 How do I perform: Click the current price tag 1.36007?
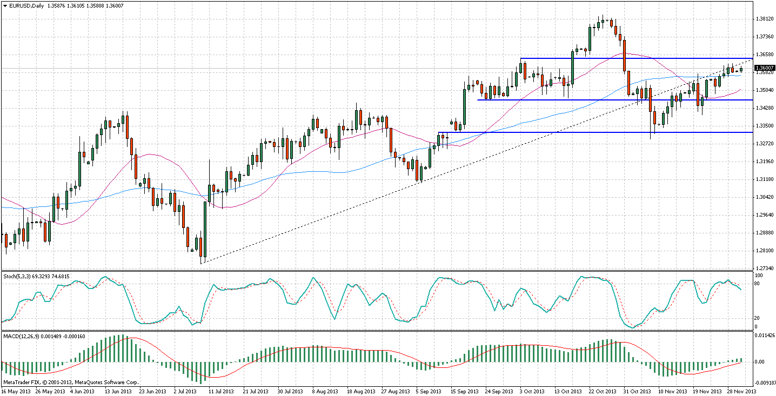(x=763, y=68)
